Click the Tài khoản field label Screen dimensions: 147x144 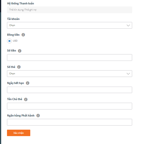coord(13,19)
